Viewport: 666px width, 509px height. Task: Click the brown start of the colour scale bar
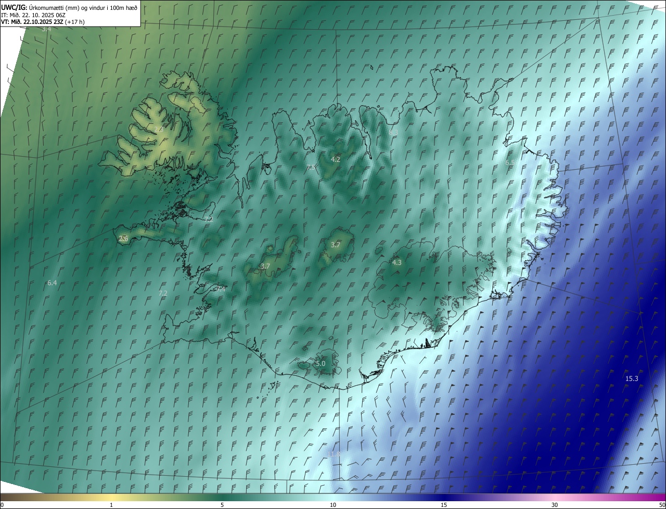click(x=6, y=497)
